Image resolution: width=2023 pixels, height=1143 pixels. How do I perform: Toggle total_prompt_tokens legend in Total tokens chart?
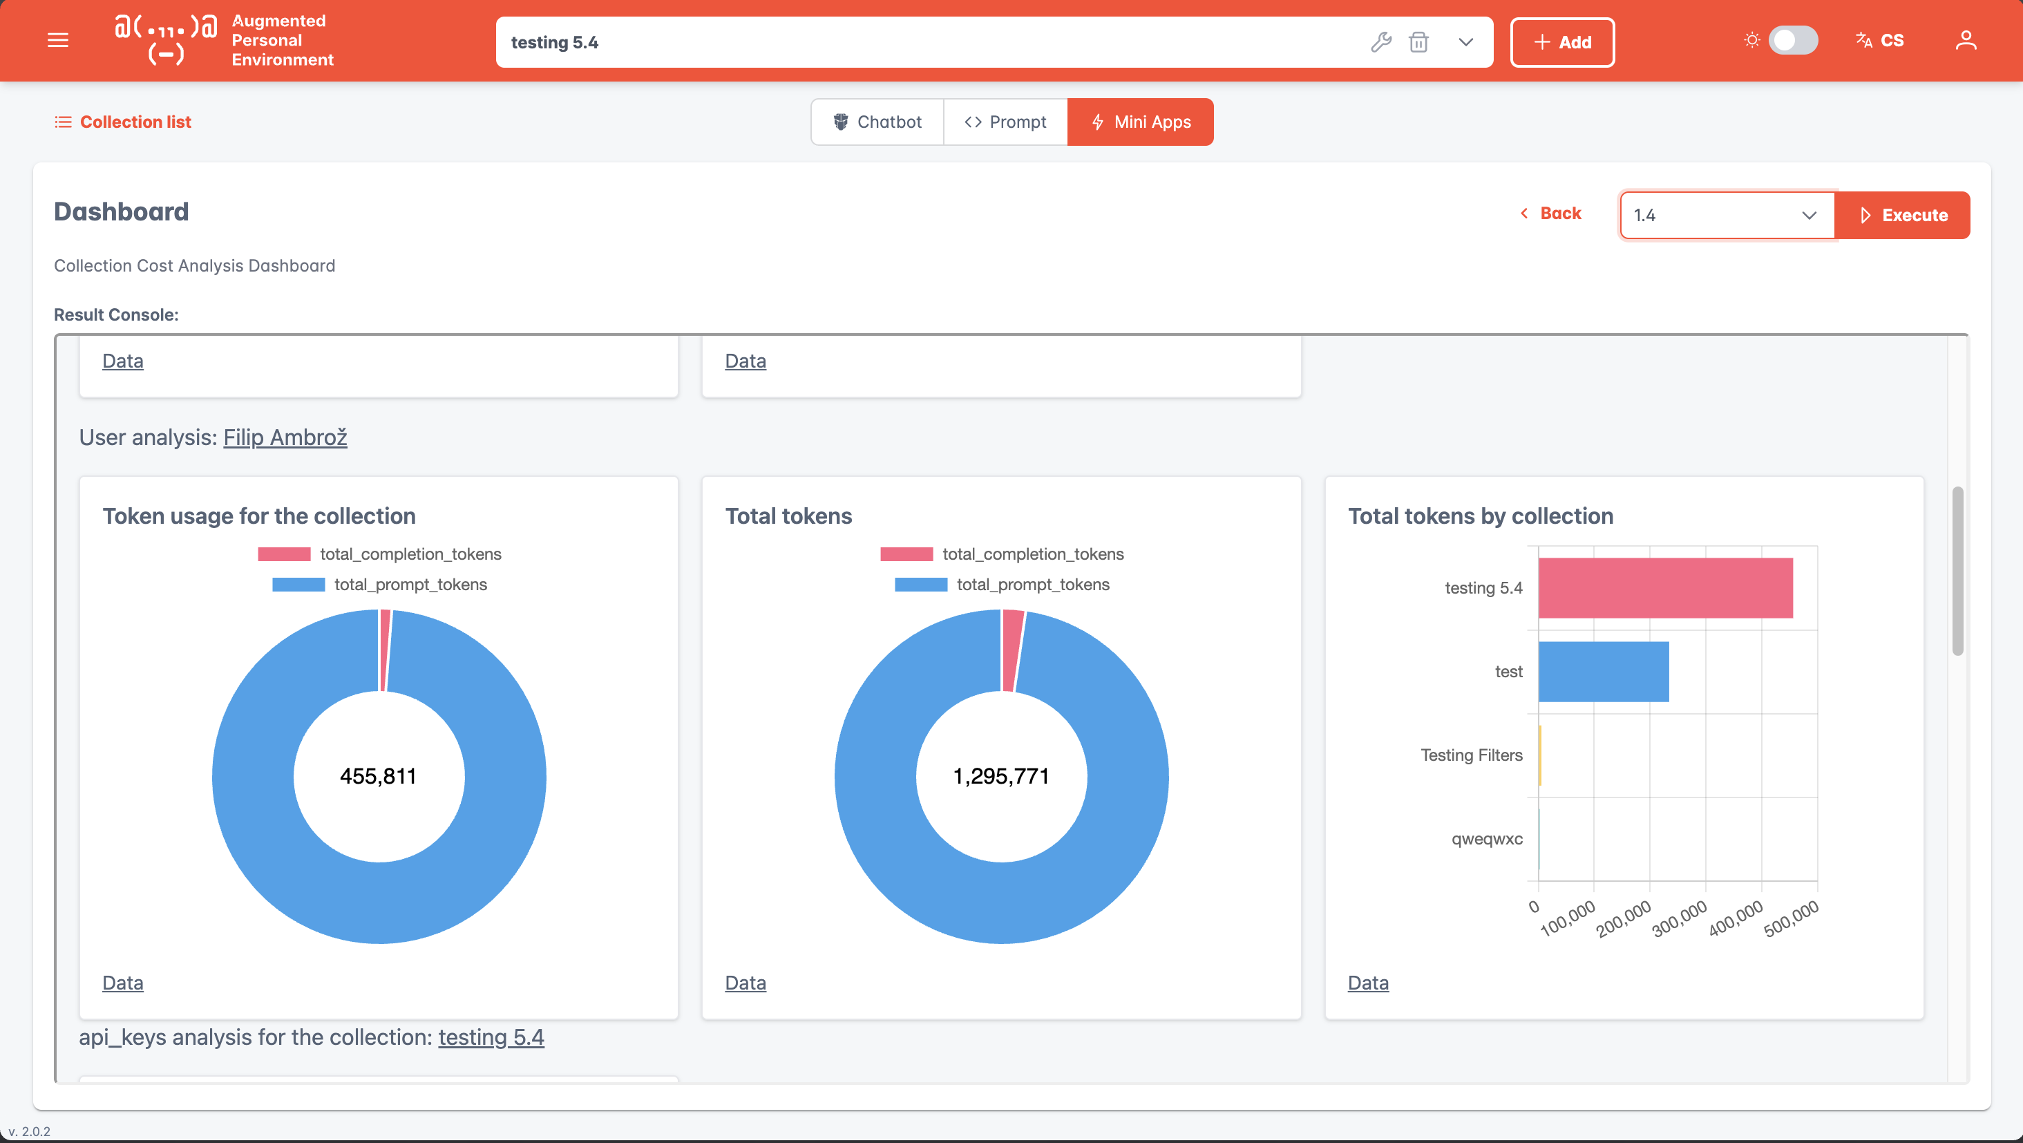(1002, 585)
